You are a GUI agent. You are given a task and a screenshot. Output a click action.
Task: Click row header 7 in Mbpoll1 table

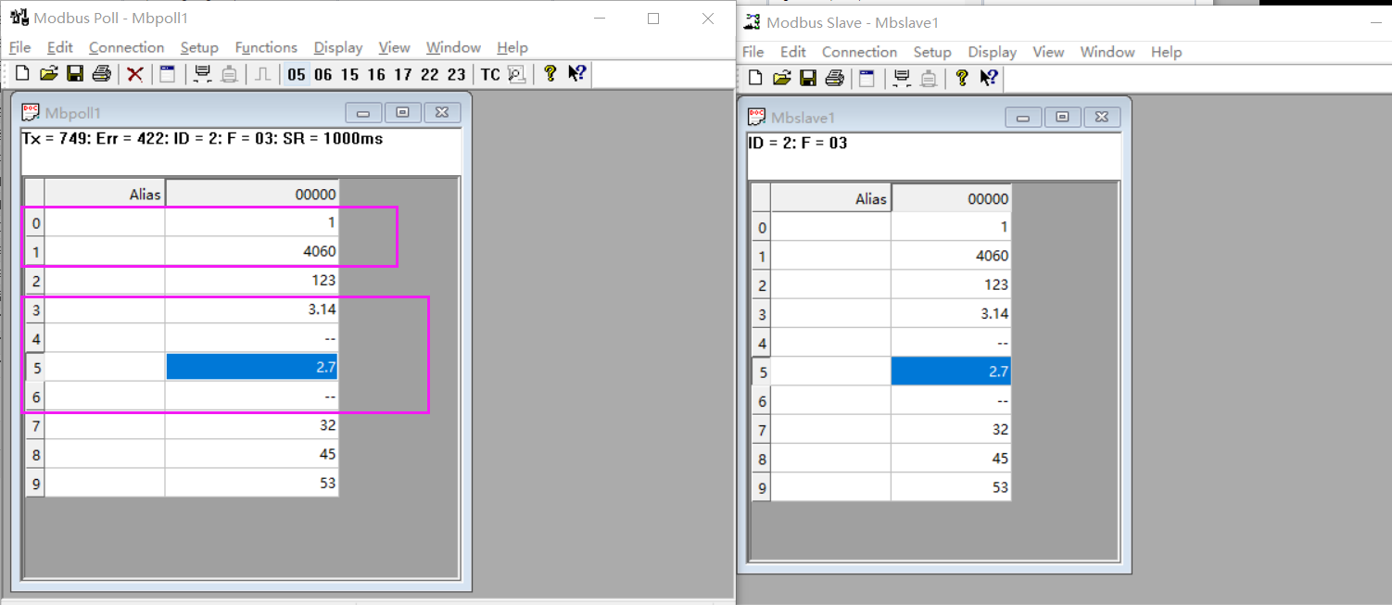[35, 425]
